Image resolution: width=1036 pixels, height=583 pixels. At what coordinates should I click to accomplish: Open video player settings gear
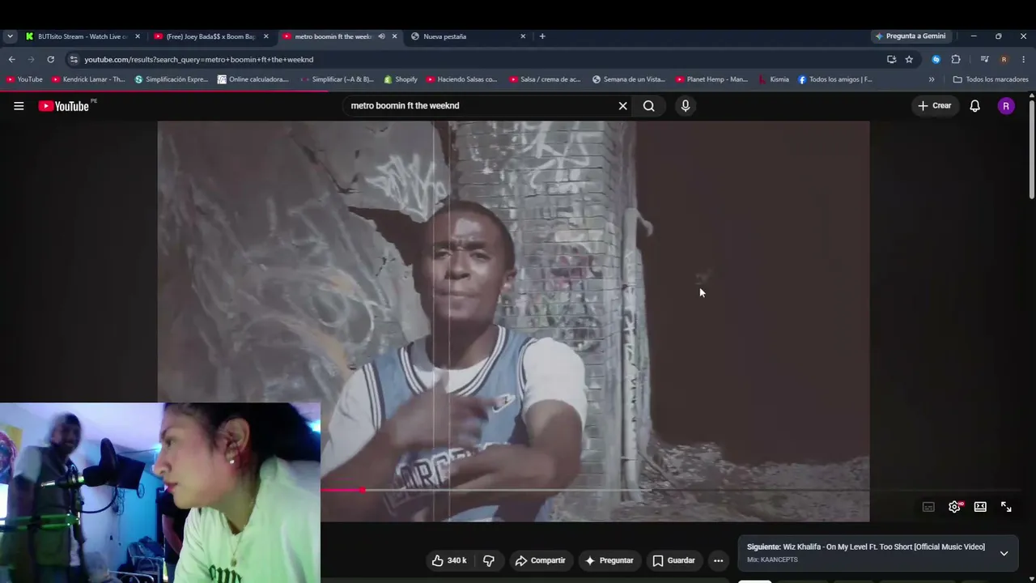(954, 507)
